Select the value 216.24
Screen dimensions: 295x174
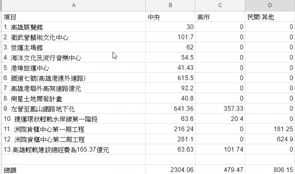[x=170, y=129]
